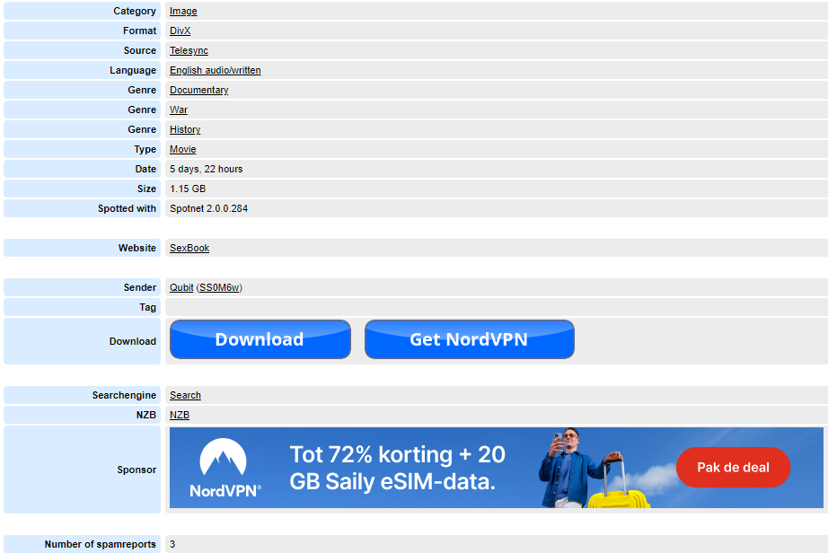828x553 pixels.
Task: Click the spamreports count value
Action: tap(172, 544)
